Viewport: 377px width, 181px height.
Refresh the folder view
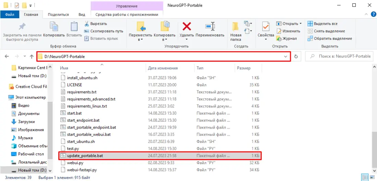point(296,57)
